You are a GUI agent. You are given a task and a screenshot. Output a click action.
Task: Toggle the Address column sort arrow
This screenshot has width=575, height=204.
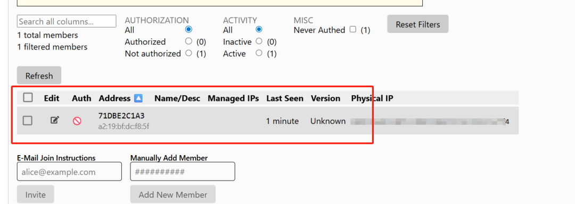point(138,98)
